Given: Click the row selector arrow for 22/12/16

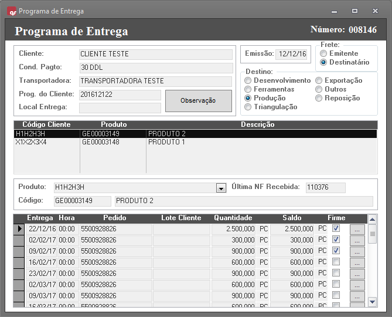Looking at the screenshot, I should click(x=19, y=229).
